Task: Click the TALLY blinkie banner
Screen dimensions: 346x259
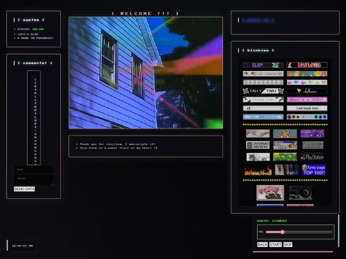Action: tap(263, 91)
